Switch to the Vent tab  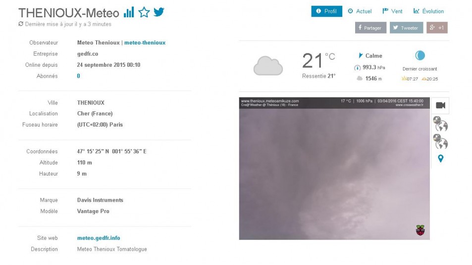coord(392,11)
